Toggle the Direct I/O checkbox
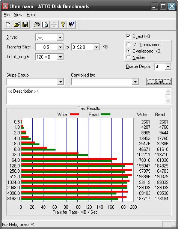The height and width of the screenshot is (229, 178). 128,36
